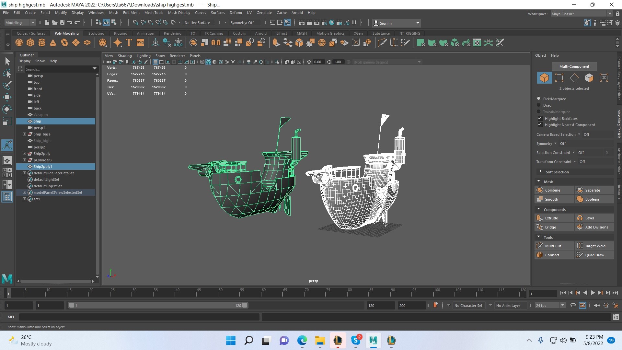Select face selection mode diamond icon
Image resolution: width=622 pixels, height=350 pixels.
tap(574, 78)
